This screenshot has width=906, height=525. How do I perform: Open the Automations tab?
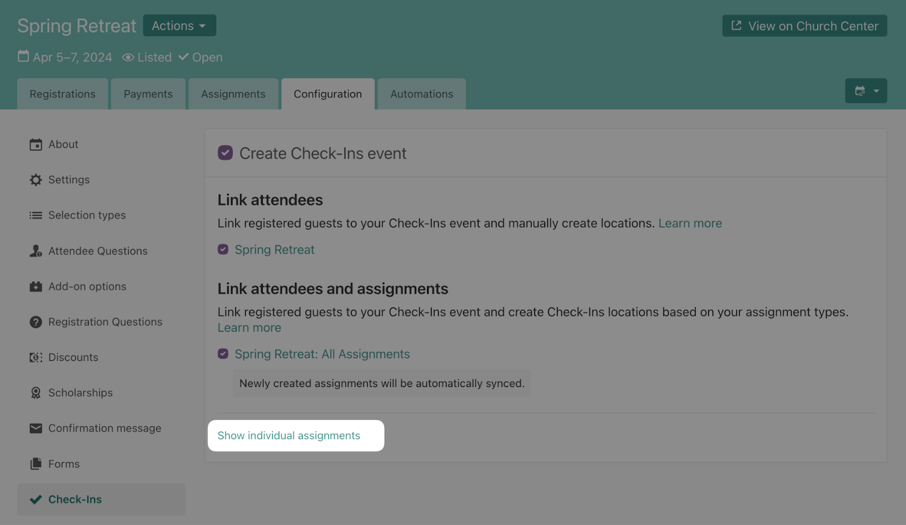click(421, 94)
